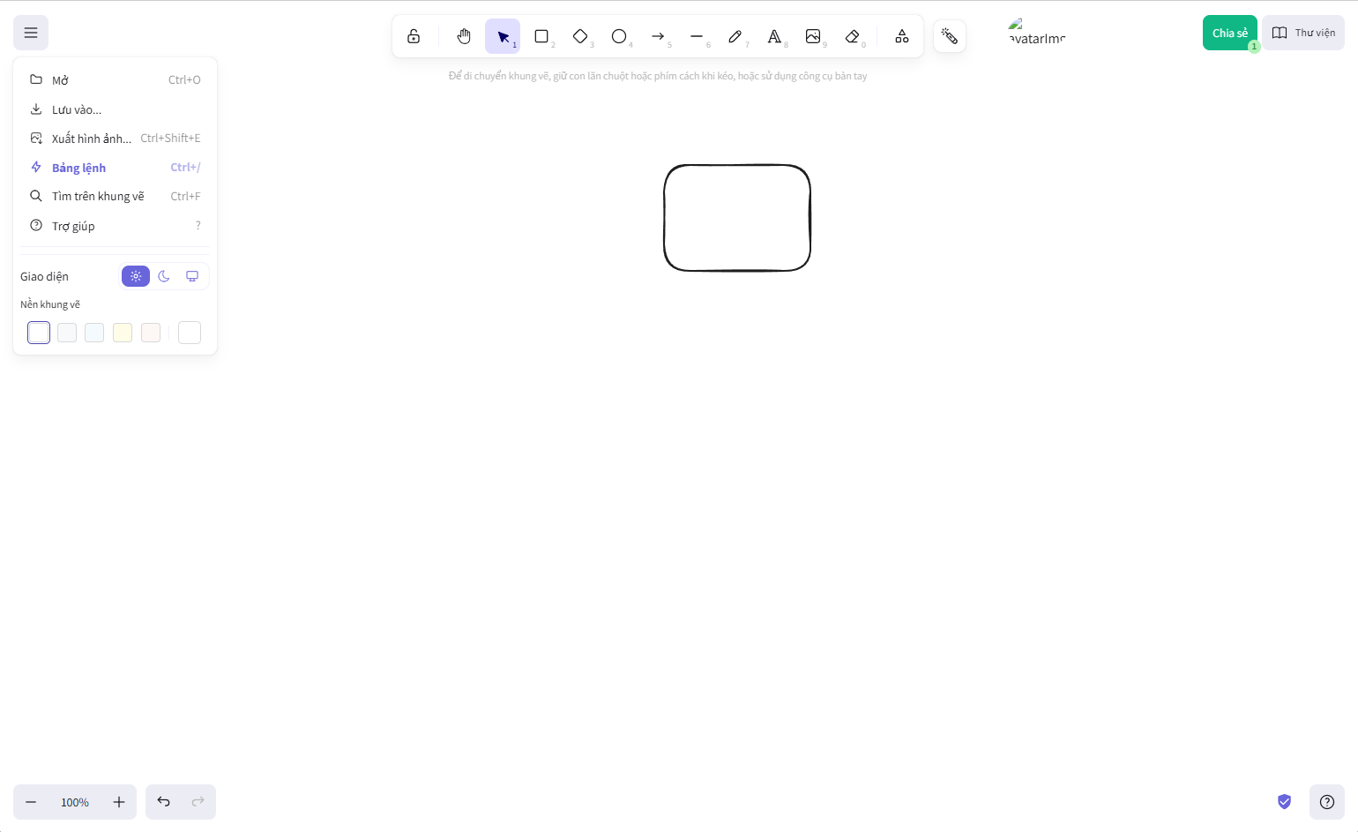The width and height of the screenshot is (1358, 832).
Task: Switch interface to system theme
Action: click(192, 276)
